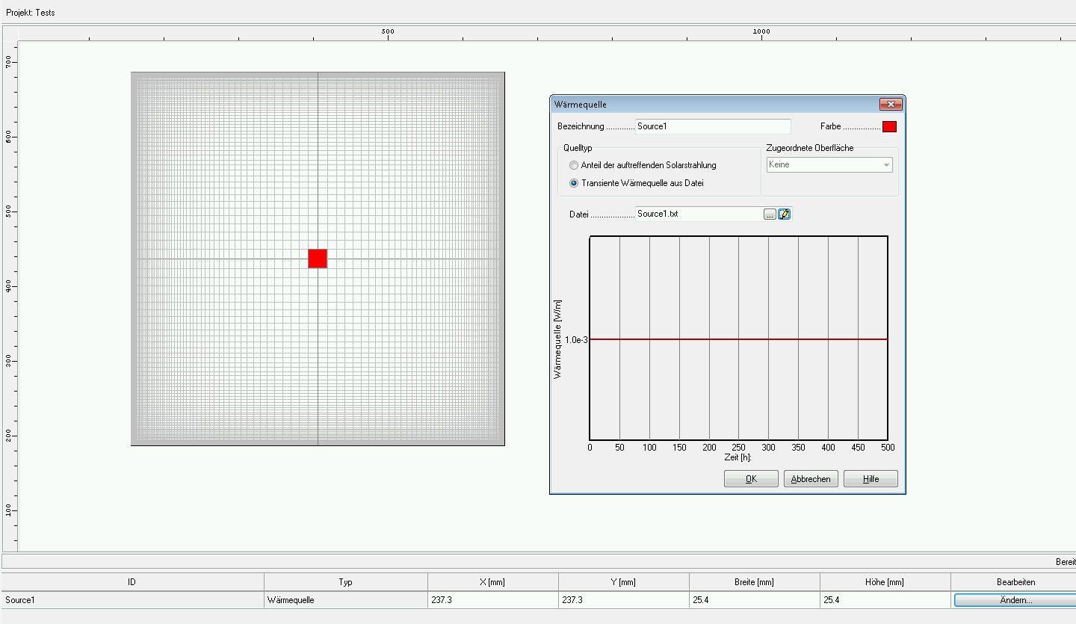The height and width of the screenshot is (624, 1076).
Task: Click the 'Breite [mm]' column header
Action: point(754,581)
